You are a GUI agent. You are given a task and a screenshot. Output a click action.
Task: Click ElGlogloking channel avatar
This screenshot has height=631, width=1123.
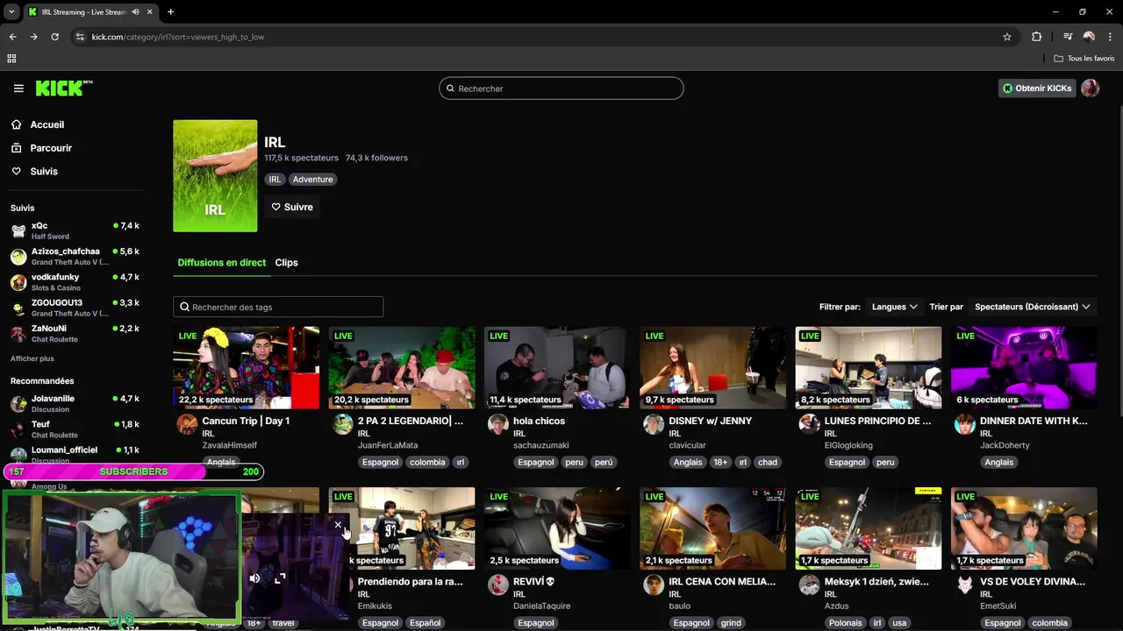point(809,425)
